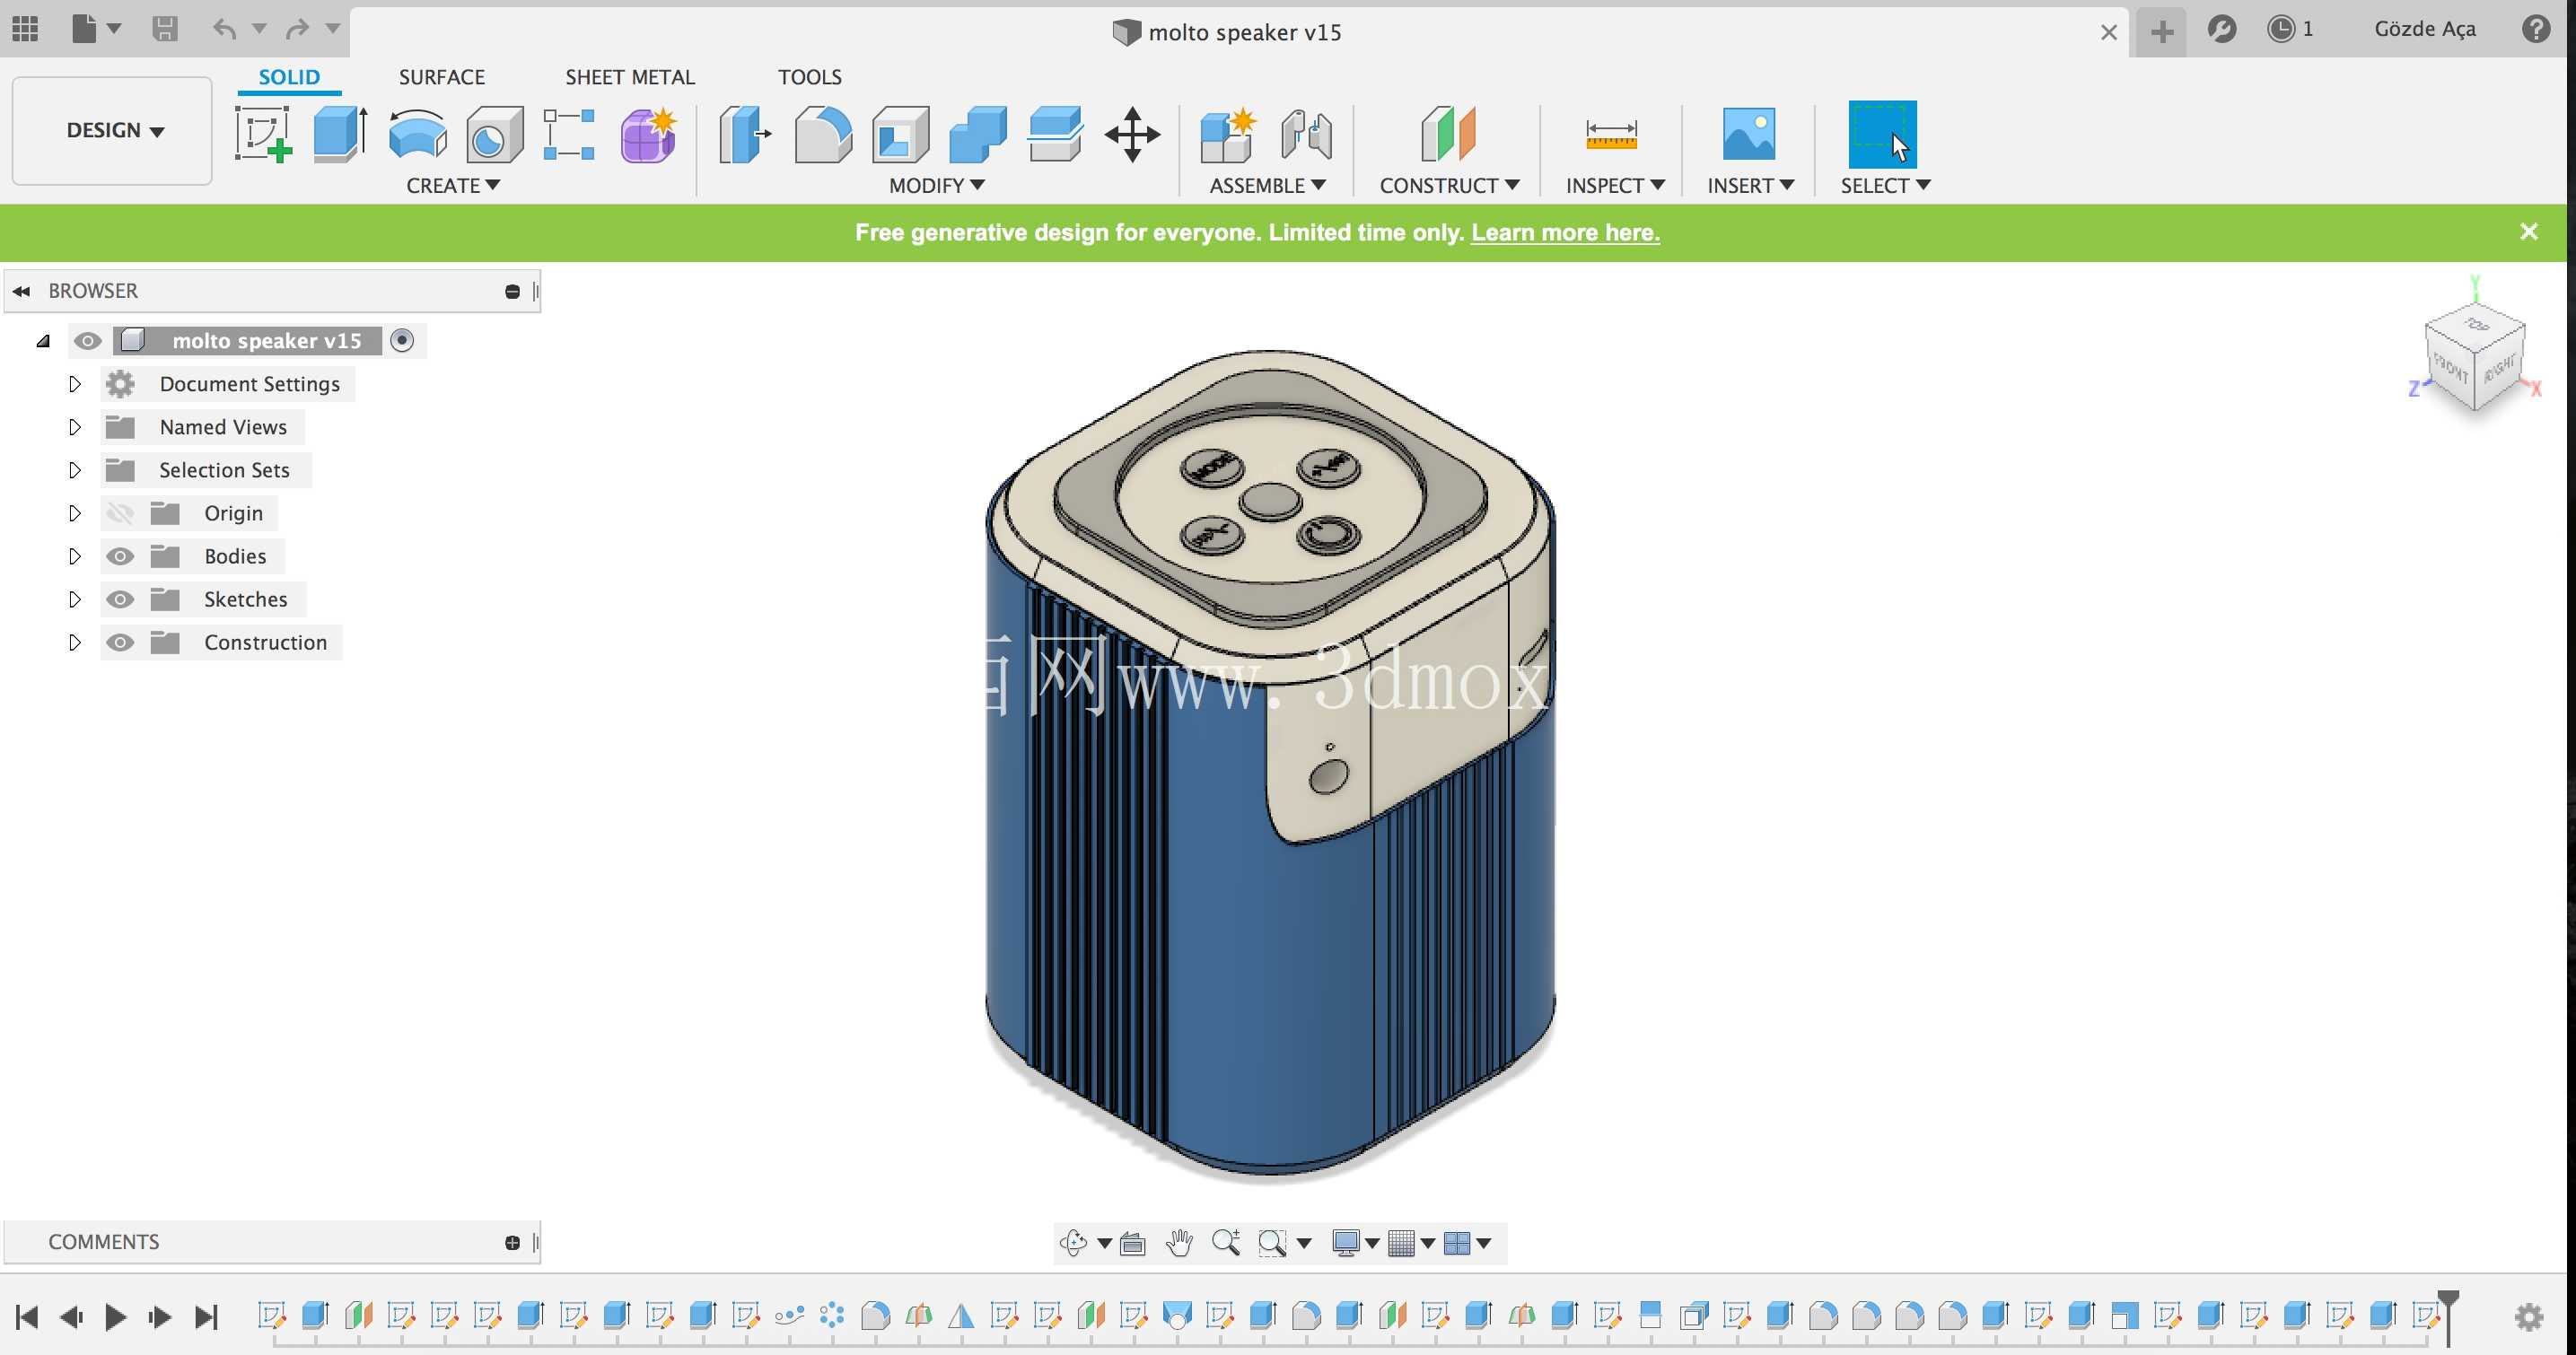Click the Redo arrow

click(x=297, y=29)
